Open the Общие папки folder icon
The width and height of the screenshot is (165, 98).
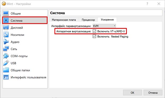pos(6,70)
